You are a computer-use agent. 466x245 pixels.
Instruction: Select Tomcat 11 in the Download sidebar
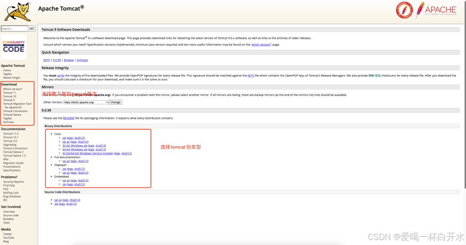tap(10, 93)
